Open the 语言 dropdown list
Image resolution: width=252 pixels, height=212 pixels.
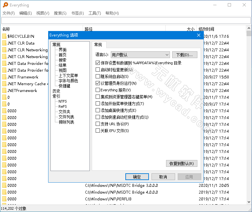point(140,55)
